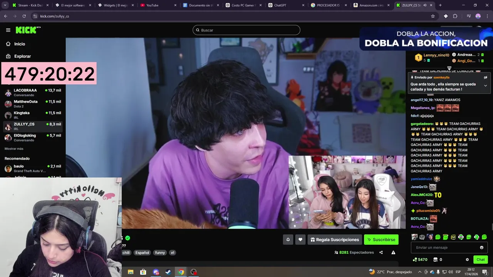Image resolution: width=493 pixels, height=277 pixels.
Task: Click the channel points icon 5470
Action: tap(415, 260)
